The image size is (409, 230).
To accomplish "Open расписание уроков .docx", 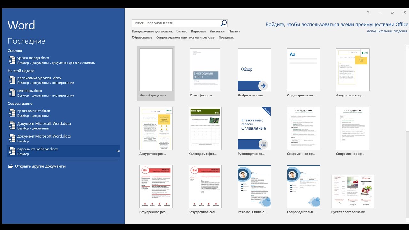I will (x=63, y=80).
